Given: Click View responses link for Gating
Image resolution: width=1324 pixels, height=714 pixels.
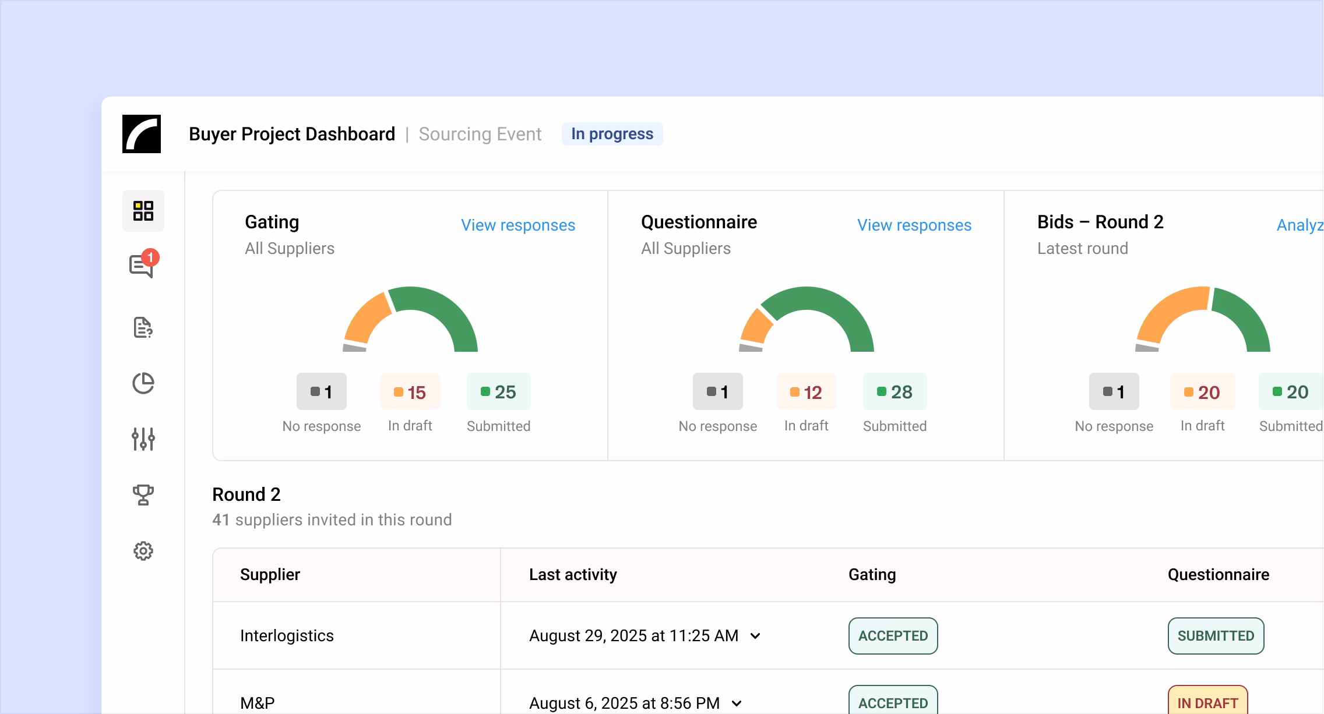Looking at the screenshot, I should pos(517,225).
